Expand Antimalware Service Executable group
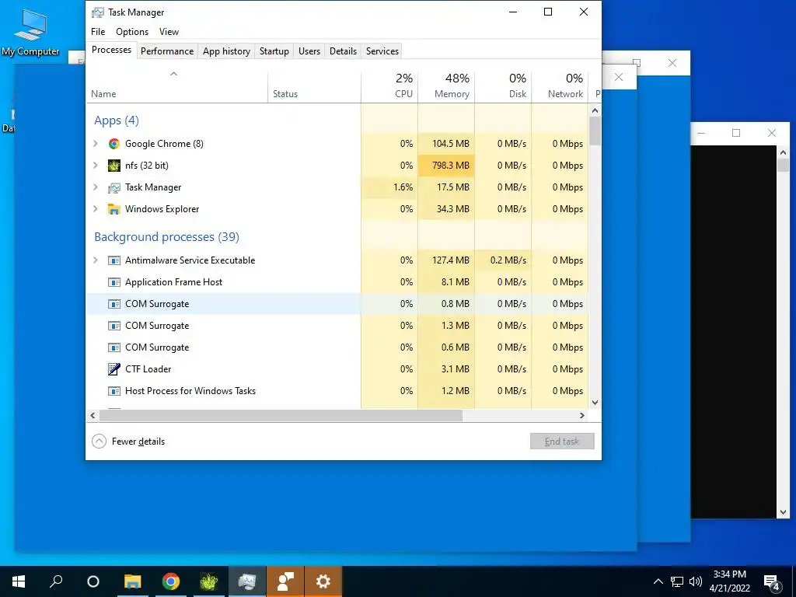This screenshot has width=796, height=597. (x=96, y=260)
